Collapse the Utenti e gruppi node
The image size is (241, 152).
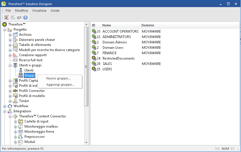coord(10,66)
